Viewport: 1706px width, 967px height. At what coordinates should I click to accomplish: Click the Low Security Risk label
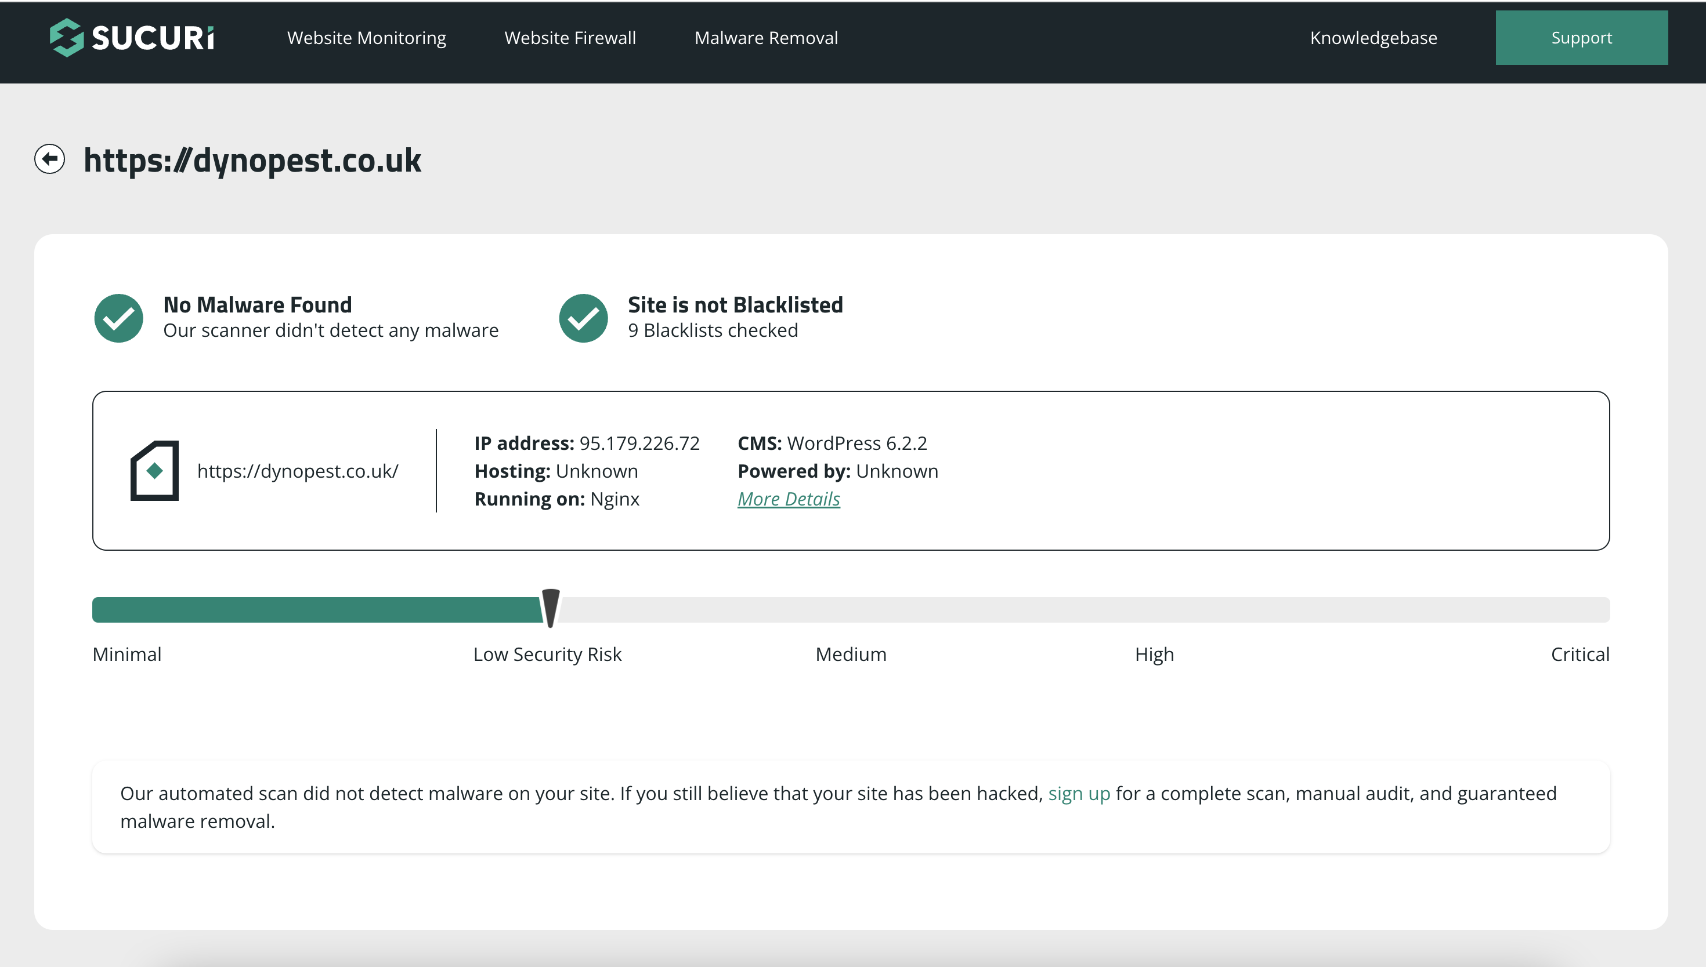tap(547, 654)
